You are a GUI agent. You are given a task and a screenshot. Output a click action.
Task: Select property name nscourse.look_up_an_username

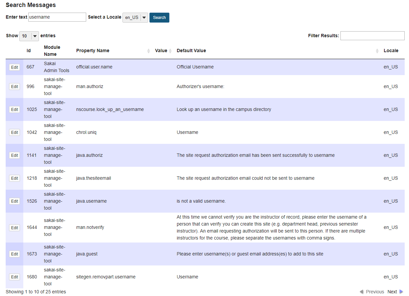pos(110,109)
